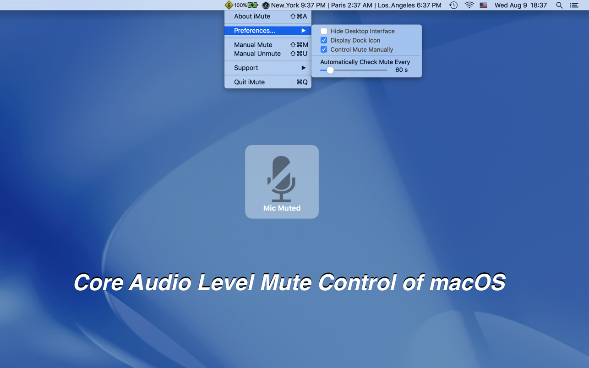This screenshot has width=589, height=368.
Task: Open Notification Center list icon
Action: pyautogui.click(x=574, y=5)
